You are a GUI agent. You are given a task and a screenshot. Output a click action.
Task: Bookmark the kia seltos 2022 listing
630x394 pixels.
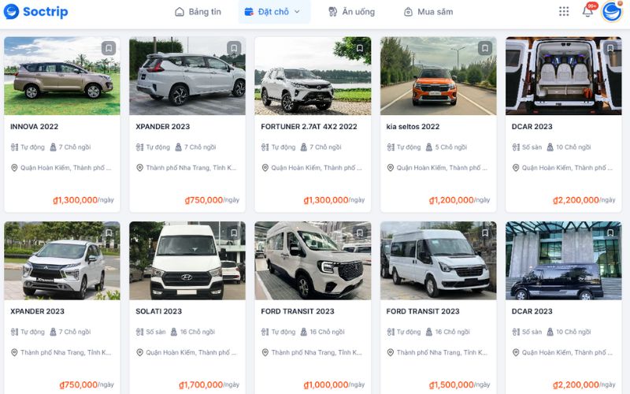(x=485, y=48)
